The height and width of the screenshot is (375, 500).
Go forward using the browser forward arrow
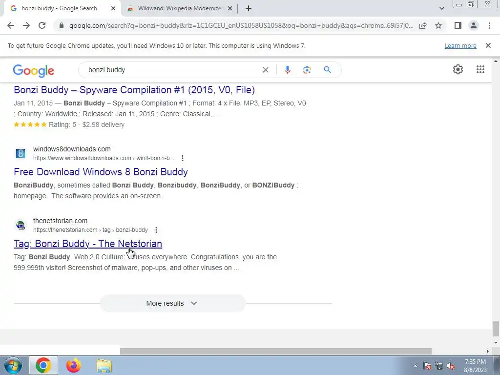pyautogui.click(x=26, y=25)
